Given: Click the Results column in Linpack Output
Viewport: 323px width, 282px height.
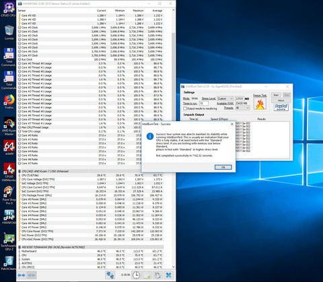Looking at the screenshot, I should (261, 119).
